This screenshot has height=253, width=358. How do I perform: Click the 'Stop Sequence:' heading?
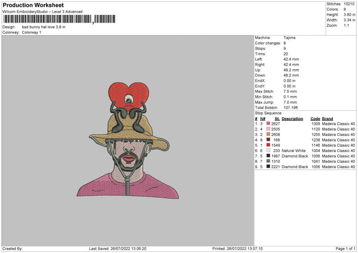pos(268,113)
